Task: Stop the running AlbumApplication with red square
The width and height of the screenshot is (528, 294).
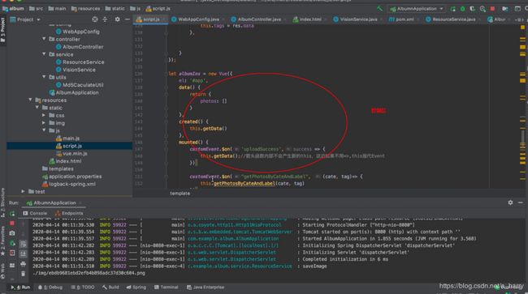Action: (x=492, y=9)
